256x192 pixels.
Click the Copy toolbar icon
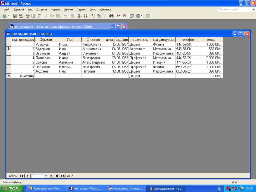pos(52,16)
